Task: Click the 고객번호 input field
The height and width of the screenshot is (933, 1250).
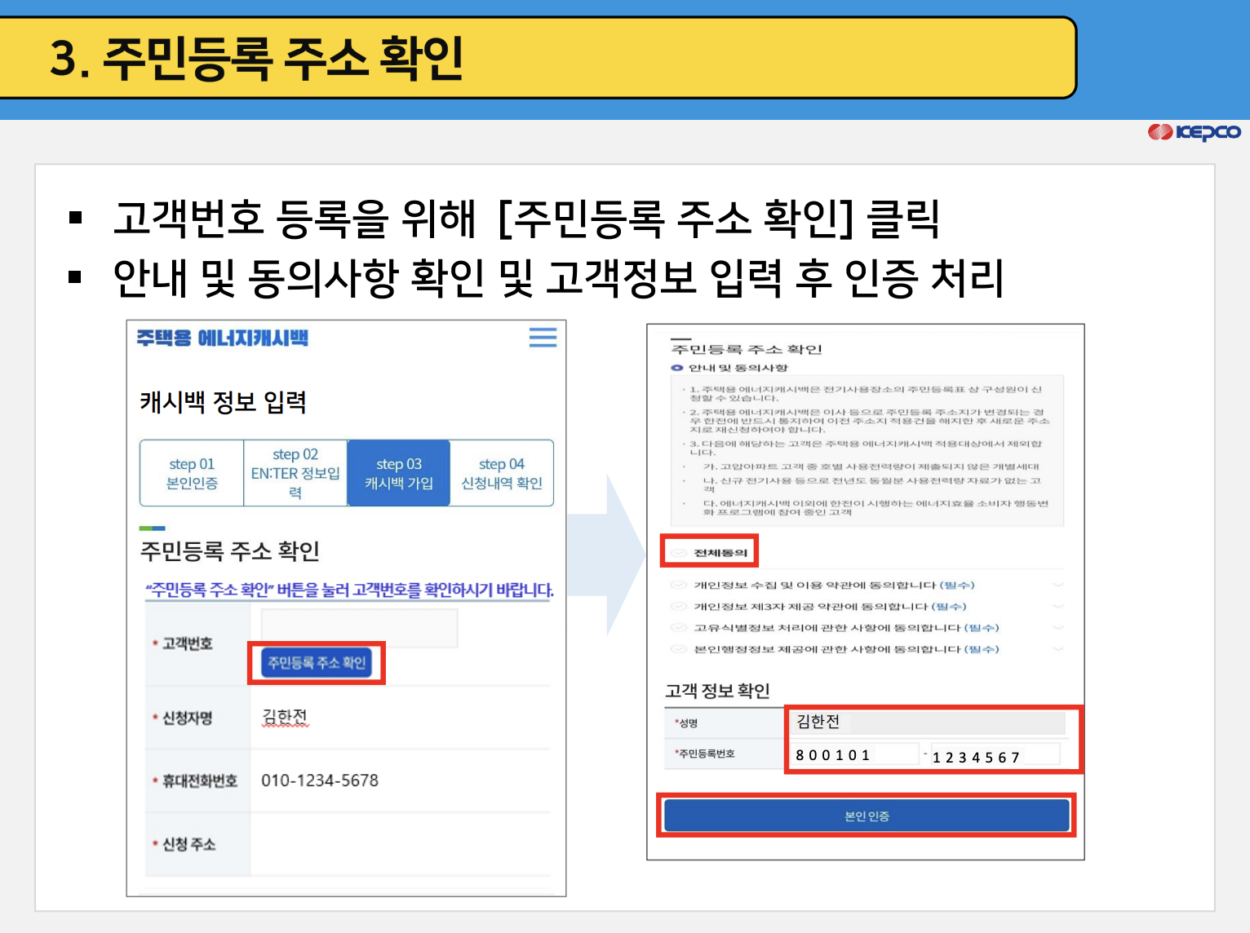Action: point(359,628)
